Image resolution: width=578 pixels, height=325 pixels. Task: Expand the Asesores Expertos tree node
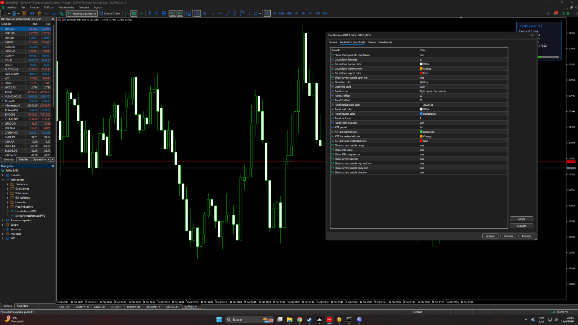point(3,220)
